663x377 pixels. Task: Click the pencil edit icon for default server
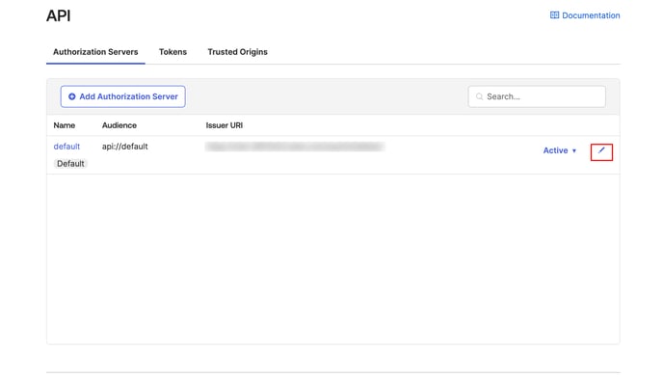click(x=601, y=150)
